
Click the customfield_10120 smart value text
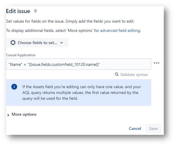[x=64, y=64]
